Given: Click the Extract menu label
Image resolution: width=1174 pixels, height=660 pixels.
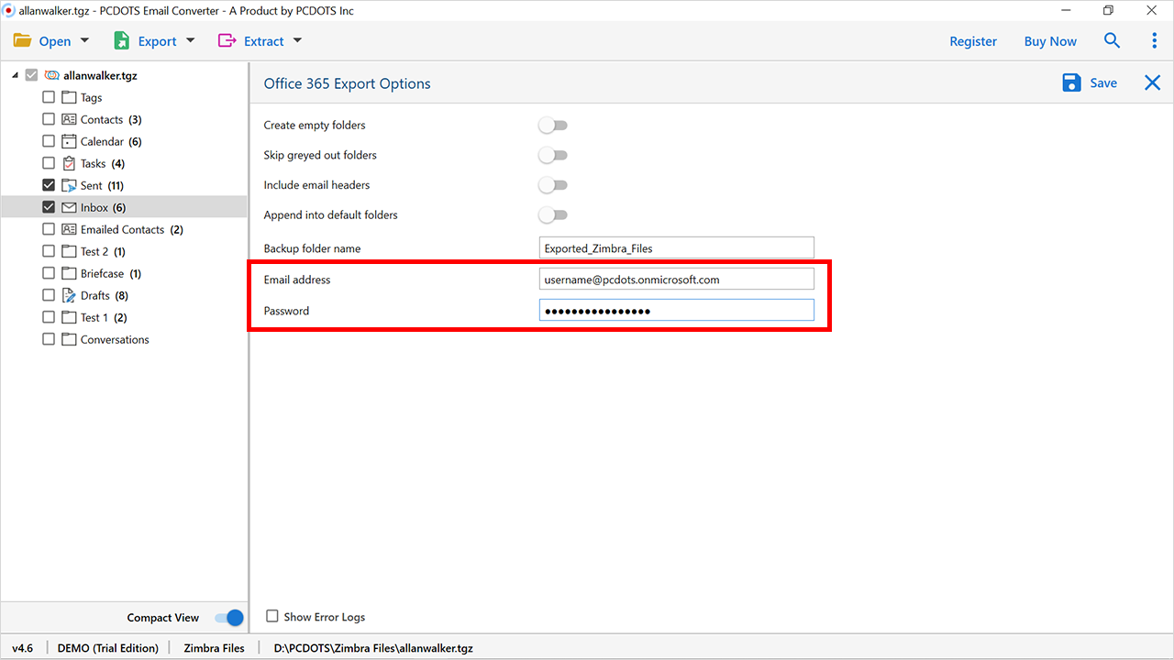Looking at the screenshot, I should point(264,41).
